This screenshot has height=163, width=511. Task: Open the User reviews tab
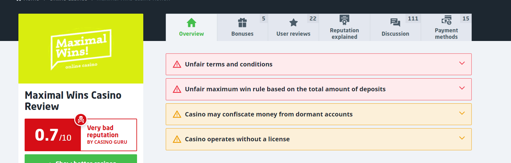[293, 27]
